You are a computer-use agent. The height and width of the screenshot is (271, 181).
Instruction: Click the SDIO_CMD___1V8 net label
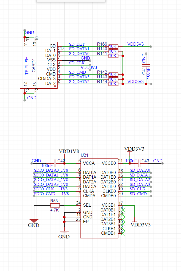(x=51, y=194)
